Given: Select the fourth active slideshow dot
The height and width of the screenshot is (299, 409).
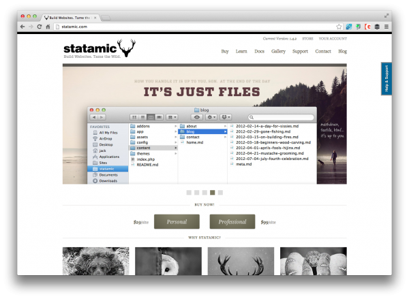Looking at the screenshot, I should 212,192.
